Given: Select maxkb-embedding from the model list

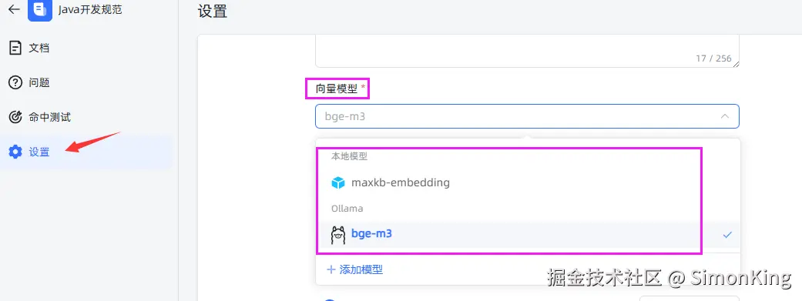Looking at the screenshot, I should click(527, 182).
